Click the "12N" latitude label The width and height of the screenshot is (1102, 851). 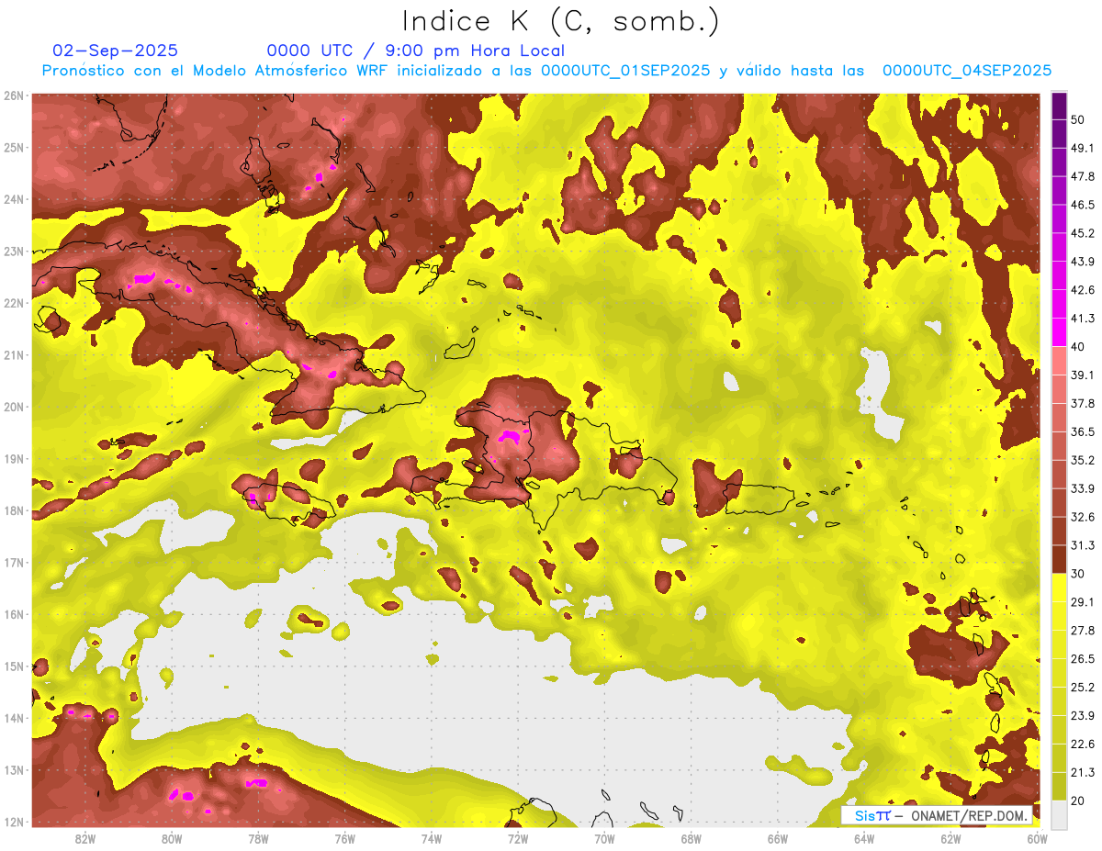point(14,822)
